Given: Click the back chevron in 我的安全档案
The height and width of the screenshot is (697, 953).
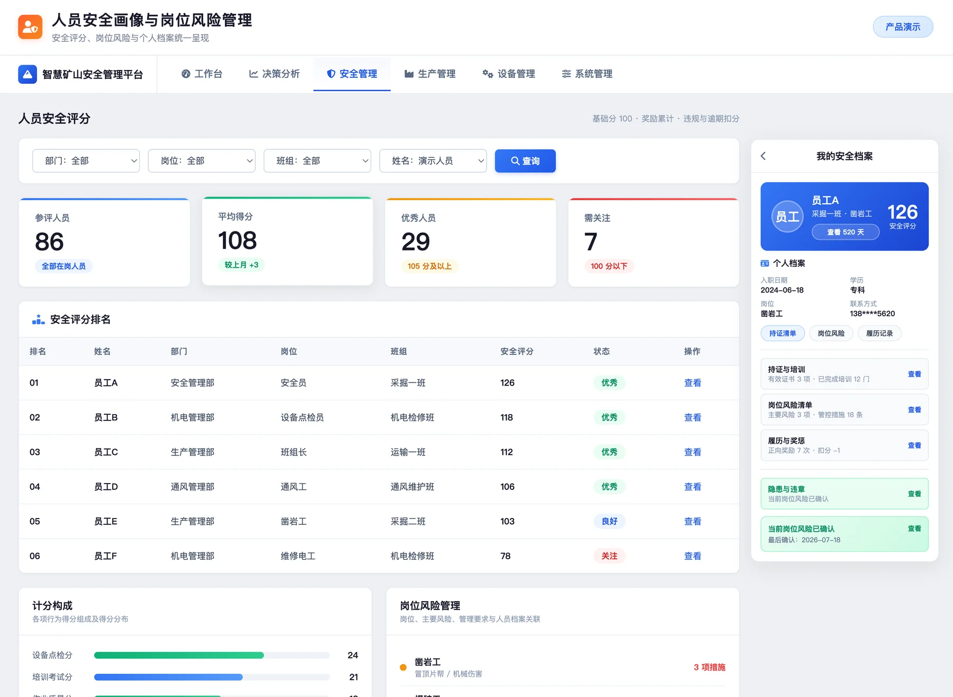Looking at the screenshot, I should click(x=763, y=156).
